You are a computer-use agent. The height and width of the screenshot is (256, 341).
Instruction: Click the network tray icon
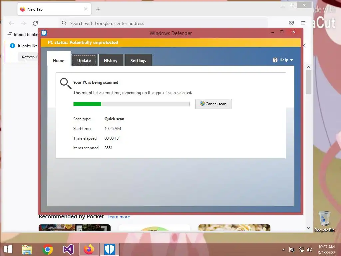point(301,250)
